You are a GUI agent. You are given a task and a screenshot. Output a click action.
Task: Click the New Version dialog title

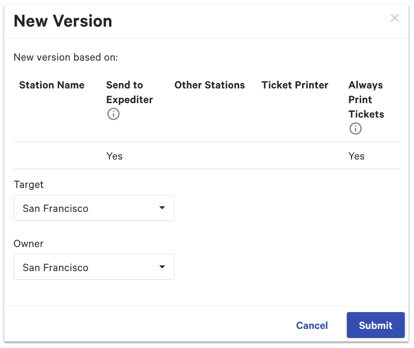pos(63,21)
